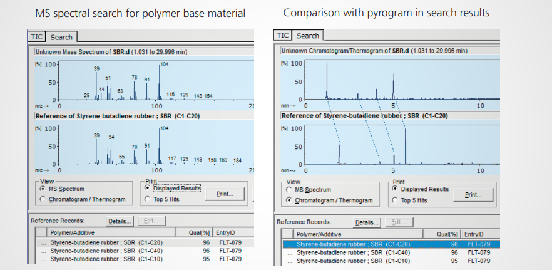Sort by Polymer/Additive column header in the left panel
This screenshot has width=552, height=270.
click(111, 232)
